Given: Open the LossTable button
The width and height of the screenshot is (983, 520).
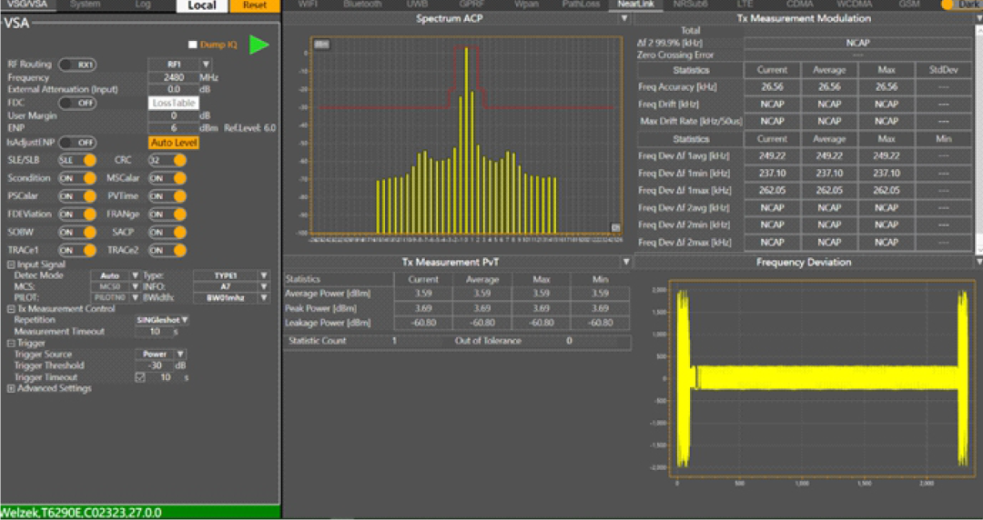Looking at the screenshot, I should coord(174,103).
